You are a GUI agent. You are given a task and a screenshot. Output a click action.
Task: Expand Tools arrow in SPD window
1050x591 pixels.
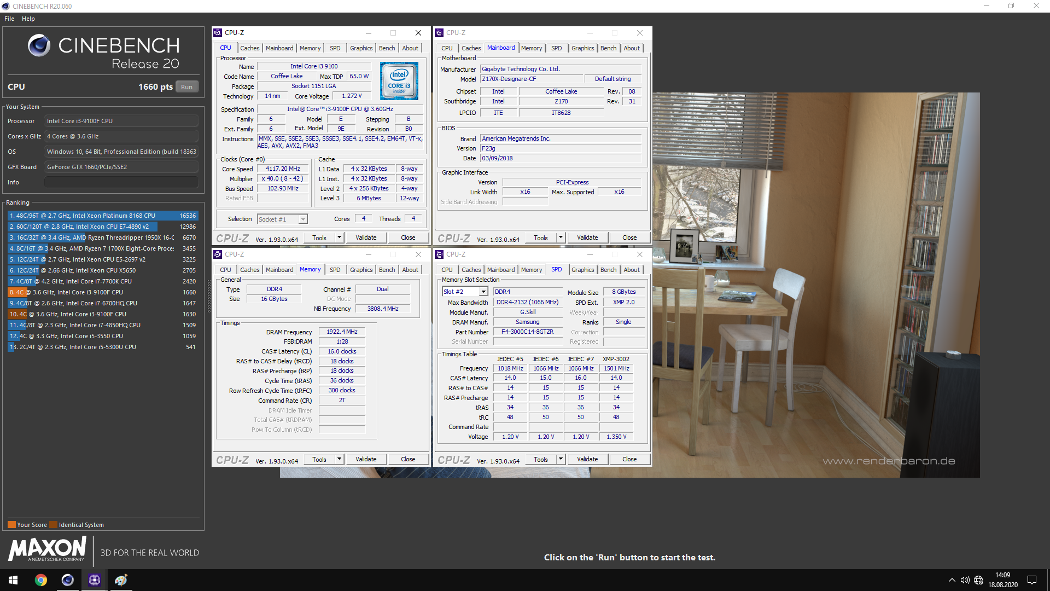561,459
